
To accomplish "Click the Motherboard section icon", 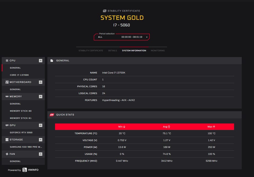I will coord(7,82).
